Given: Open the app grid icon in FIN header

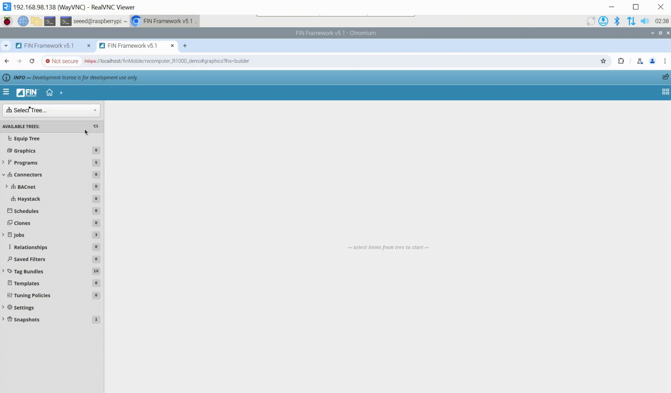Looking at the screenshot, I should [665, 92].
